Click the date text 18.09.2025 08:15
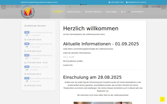167x104 pixels. pyautogui.click(x=34, y=74)
